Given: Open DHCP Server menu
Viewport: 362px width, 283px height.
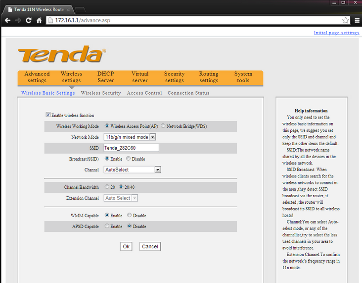Looking at the screenshot, I should click(105, 77).
